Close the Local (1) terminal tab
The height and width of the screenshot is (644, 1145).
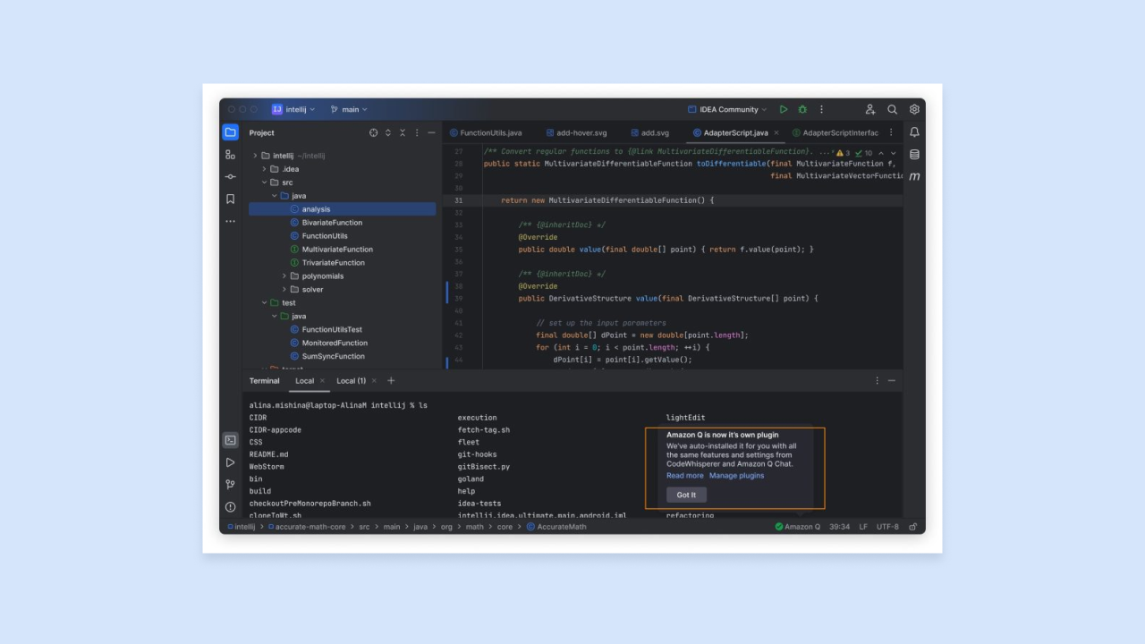[x=373, y=381]
